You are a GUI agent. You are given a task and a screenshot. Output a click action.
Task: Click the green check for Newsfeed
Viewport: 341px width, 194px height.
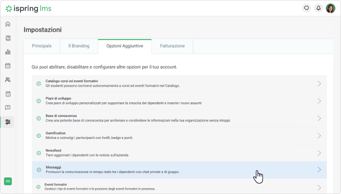(38, 153)
